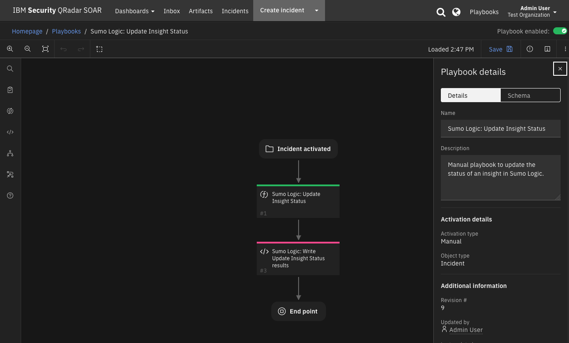Select the Details tab

tap(471, 95)
